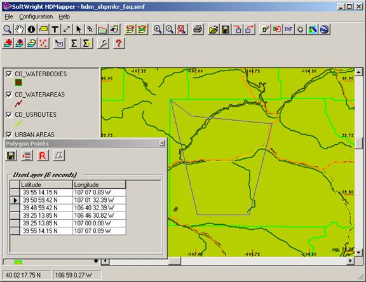Click the CO_WATERBODIES brown color swatch
366x282 pixels.
pos(18,83)
